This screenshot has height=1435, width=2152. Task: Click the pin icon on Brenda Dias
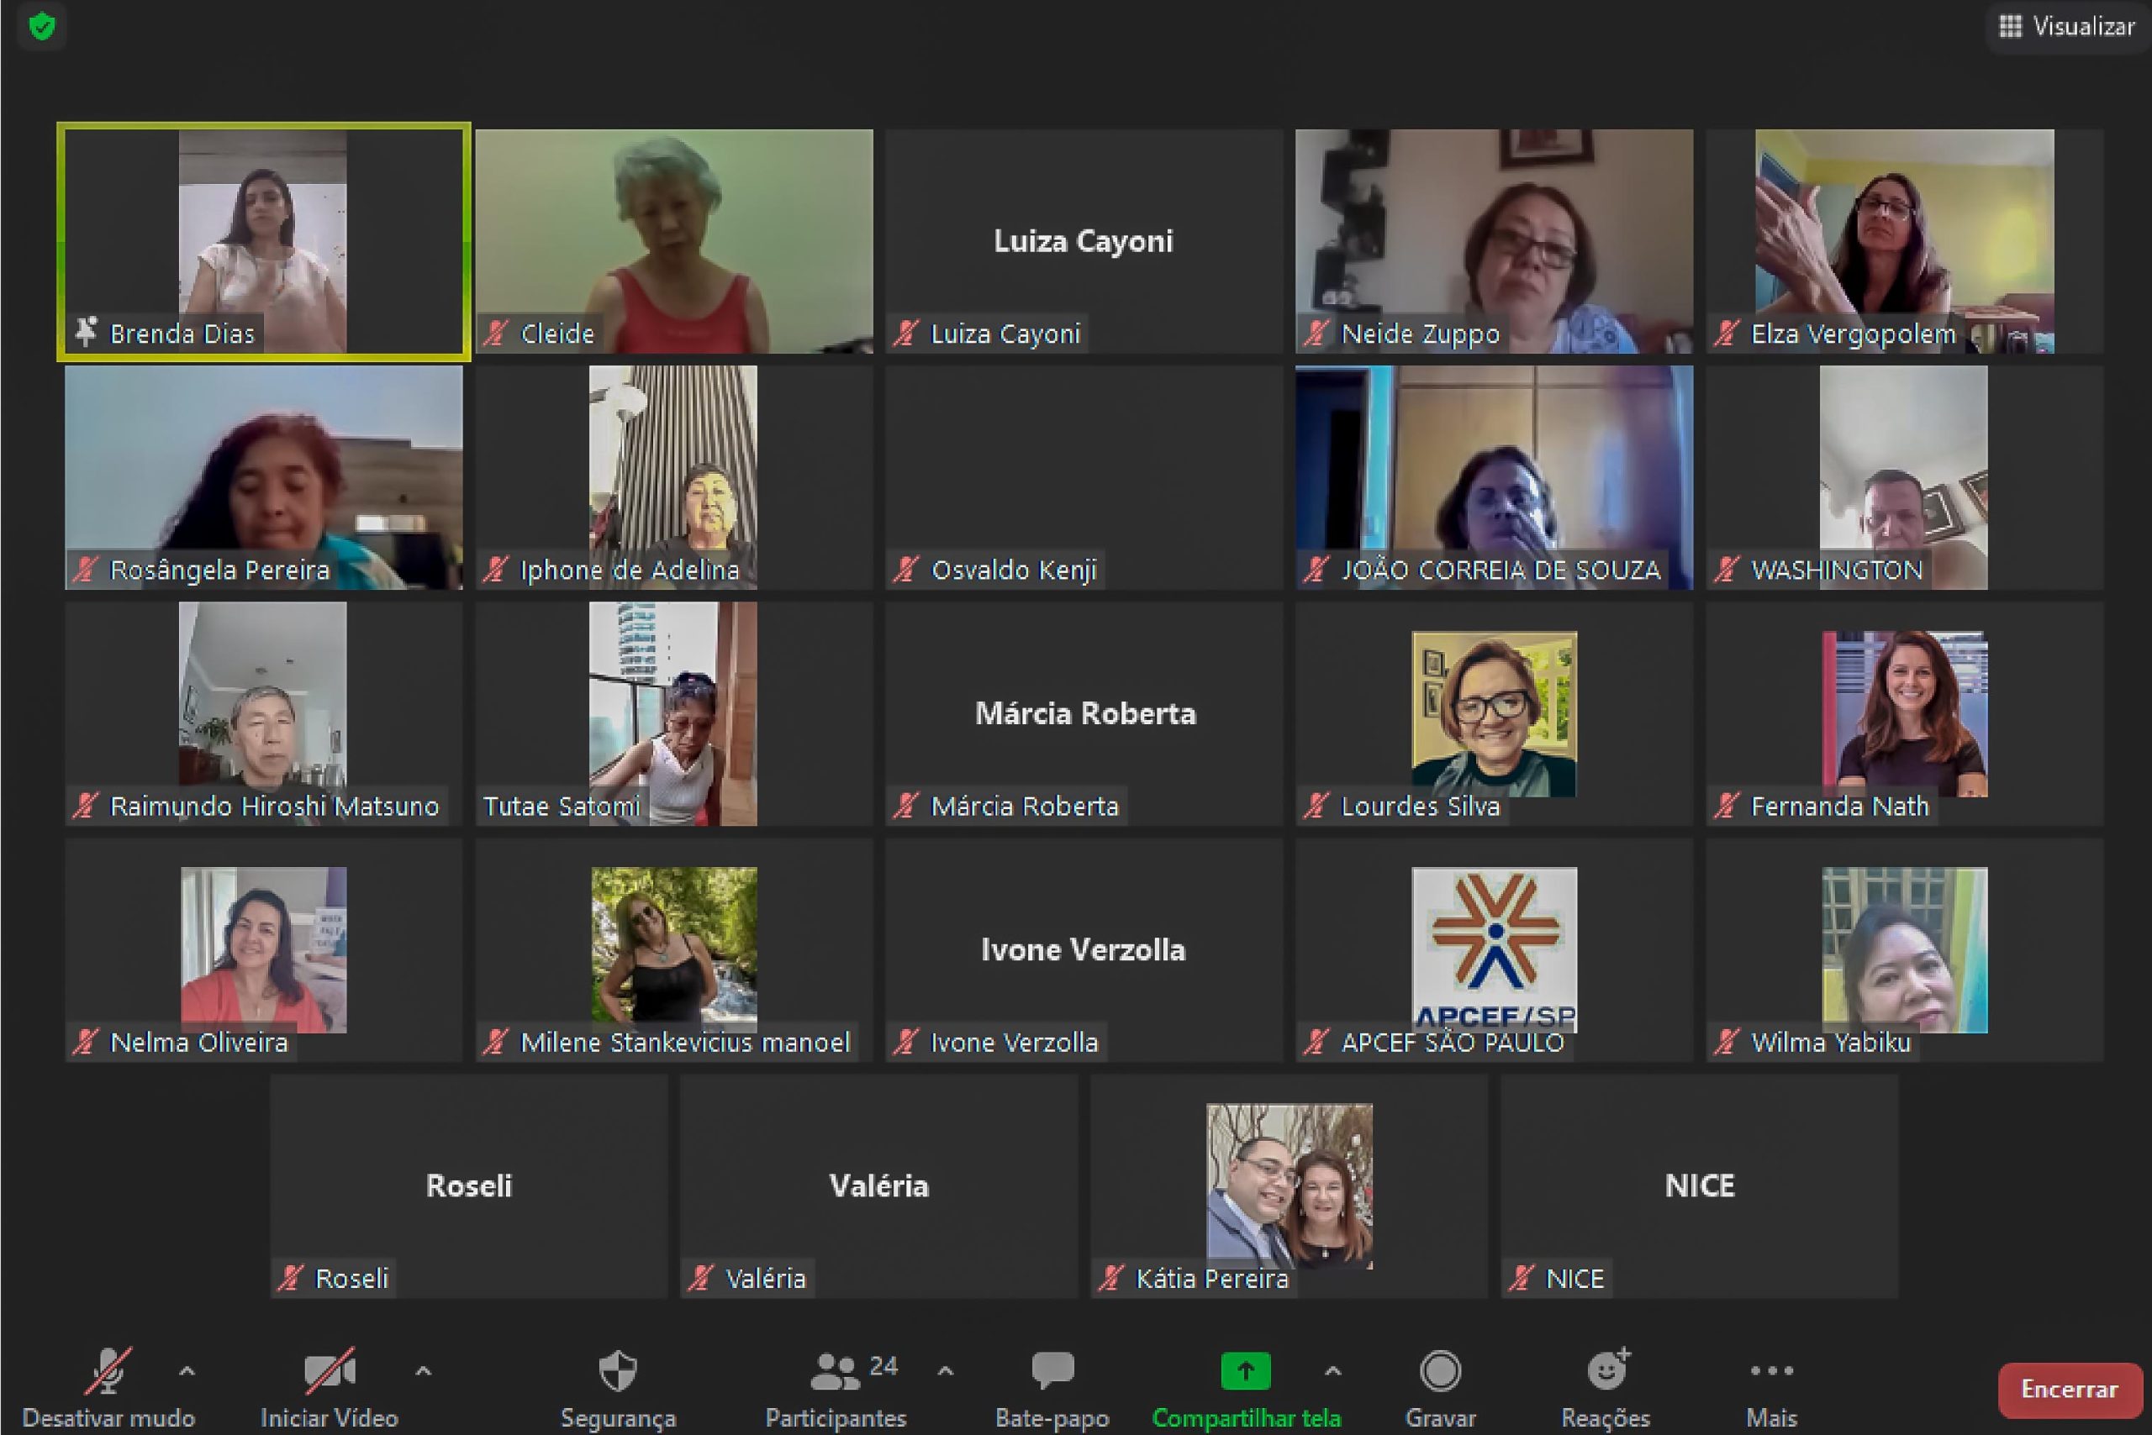[x=86, y=332]
